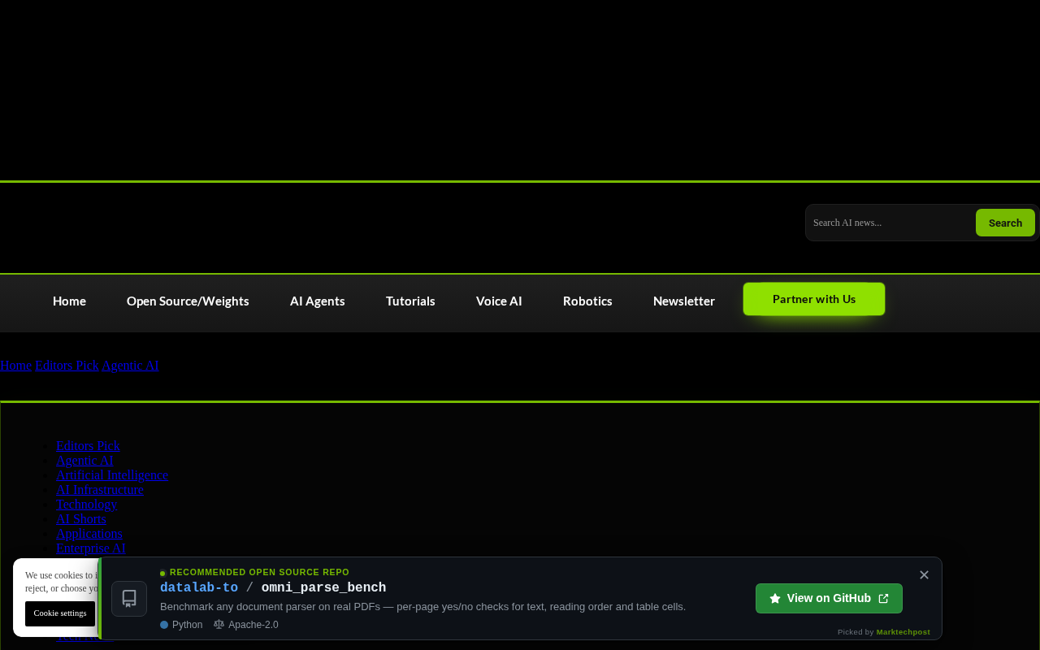Open the datalab-to owner link
Screen dimensions: 1040x650
199,588
